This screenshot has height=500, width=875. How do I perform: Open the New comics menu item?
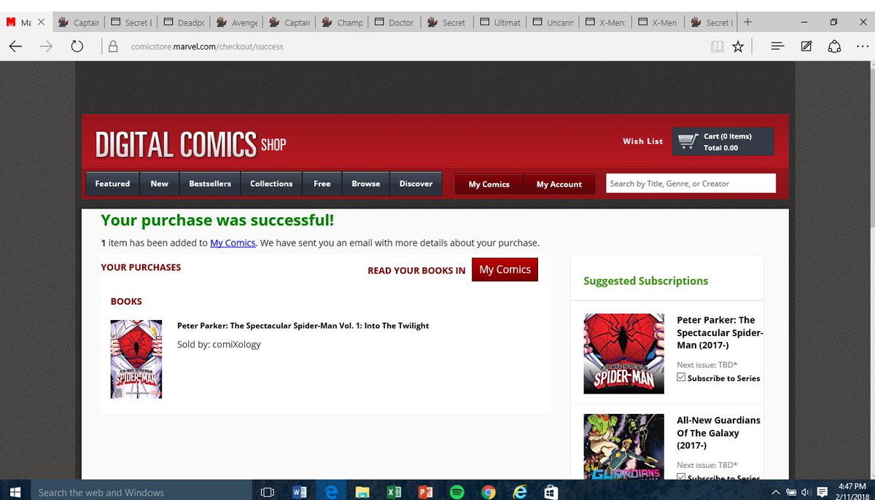click(x=160, y=184)
